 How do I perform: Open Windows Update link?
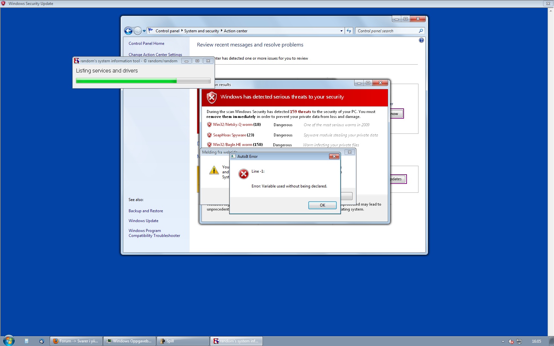[x=143, y=221]
